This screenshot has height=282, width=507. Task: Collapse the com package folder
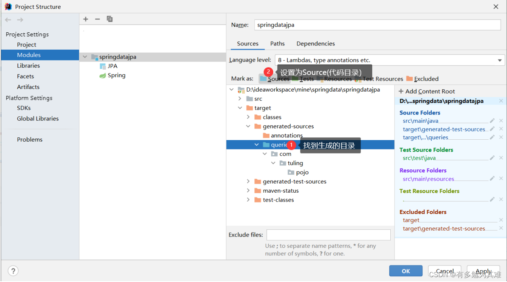pos(265,154)
